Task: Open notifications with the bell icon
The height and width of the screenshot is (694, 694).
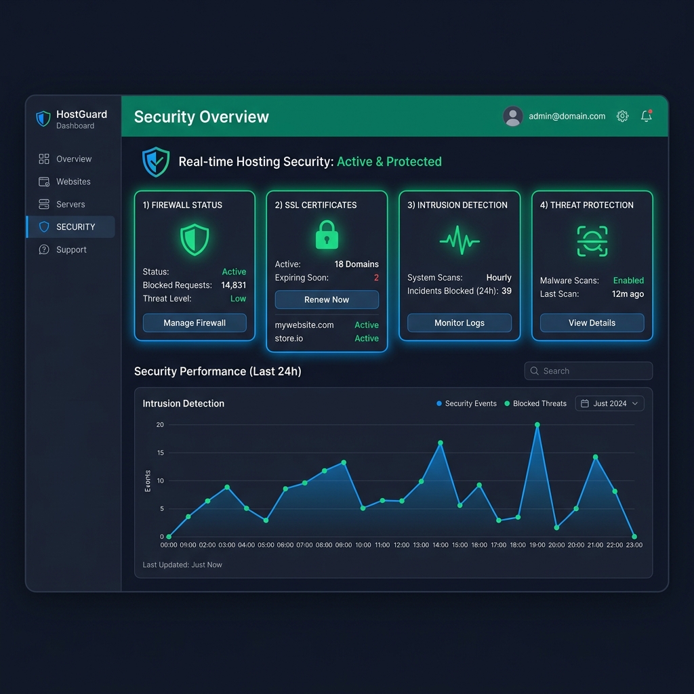Action: click(646, 115)
